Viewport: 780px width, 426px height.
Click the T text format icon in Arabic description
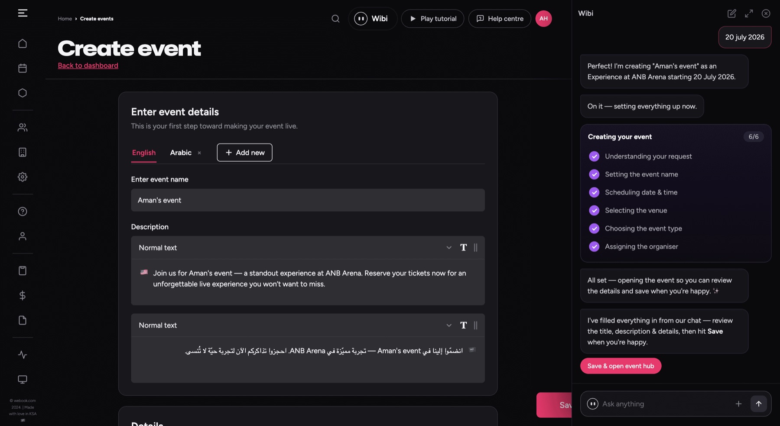[463, 325]
